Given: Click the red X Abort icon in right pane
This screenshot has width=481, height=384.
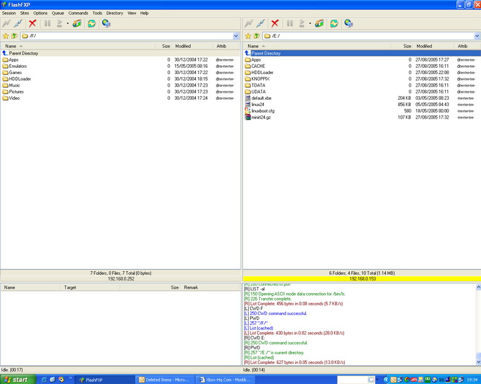Looking at the screenshot, I should [x=274, y=23].
